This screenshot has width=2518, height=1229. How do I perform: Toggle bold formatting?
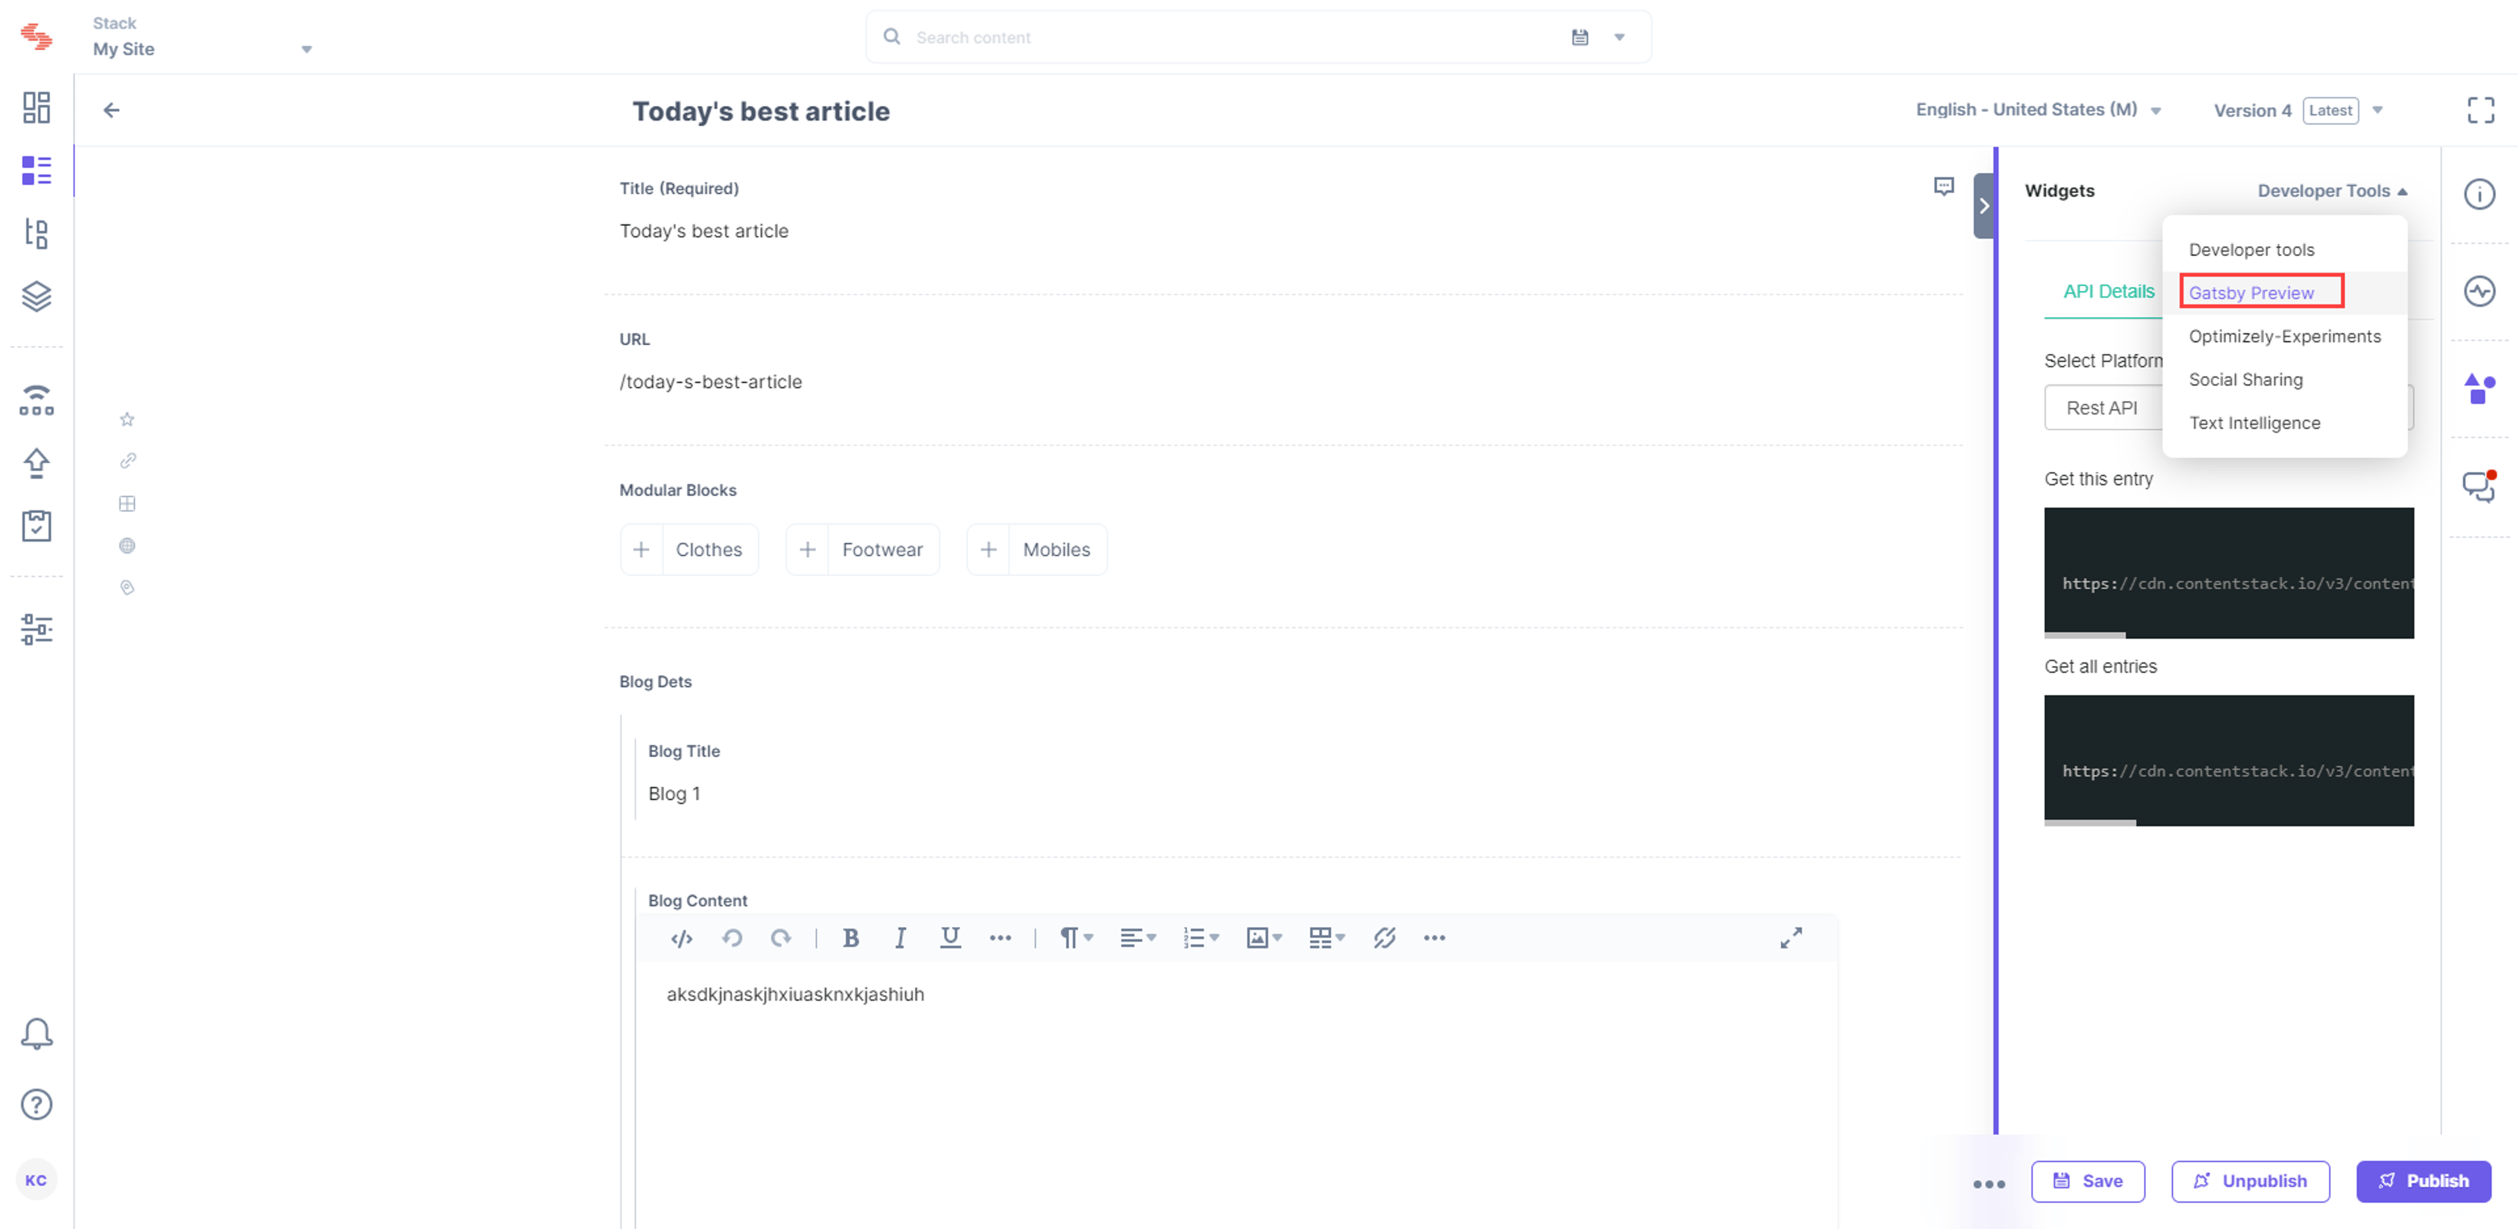point(850,938)
